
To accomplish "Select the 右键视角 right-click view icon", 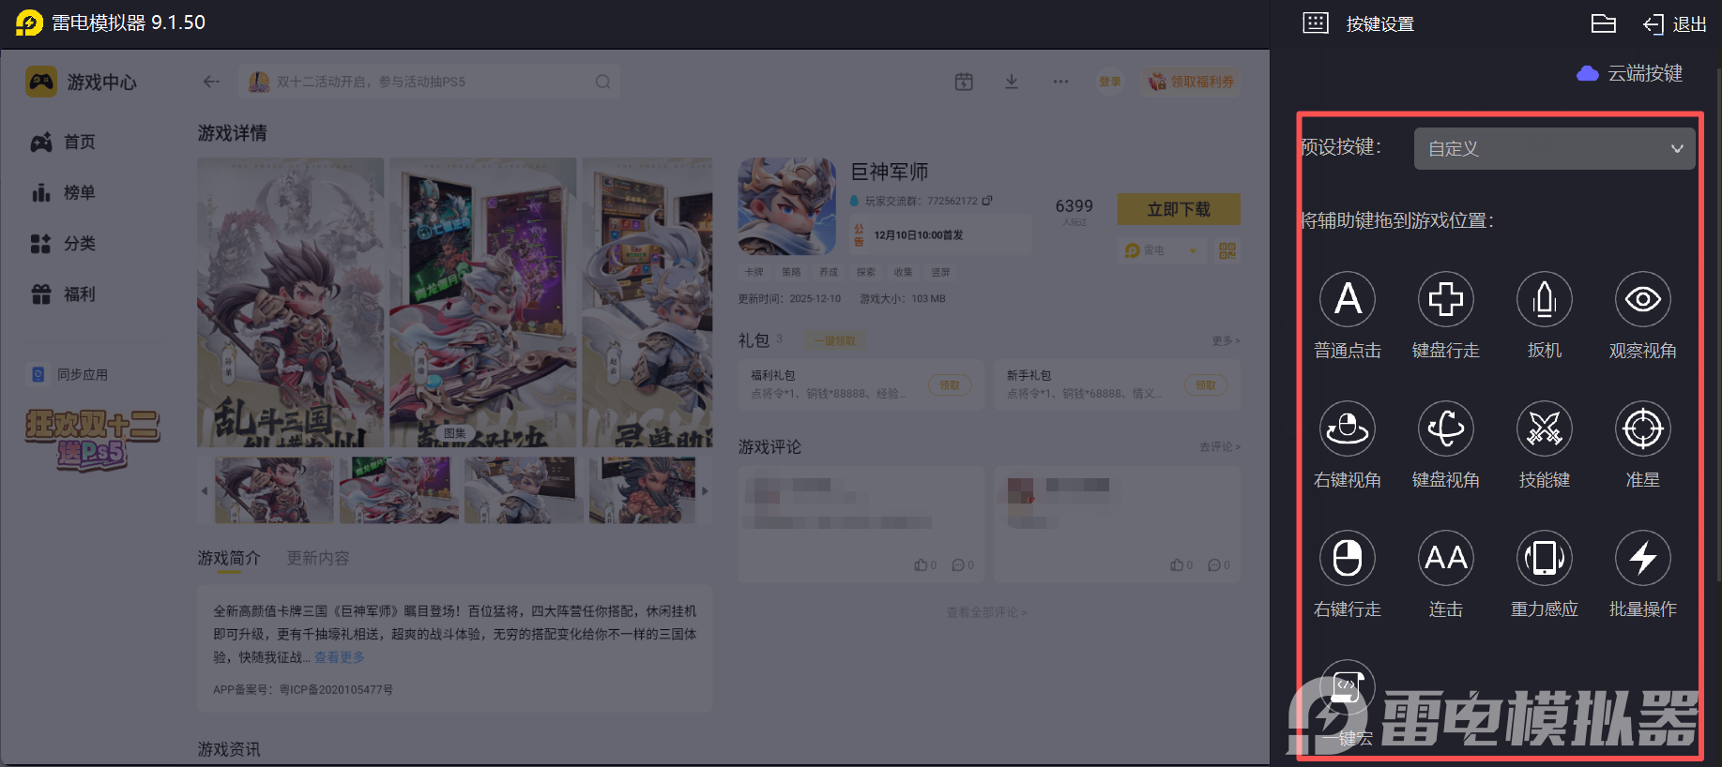I will [1348, 429].
